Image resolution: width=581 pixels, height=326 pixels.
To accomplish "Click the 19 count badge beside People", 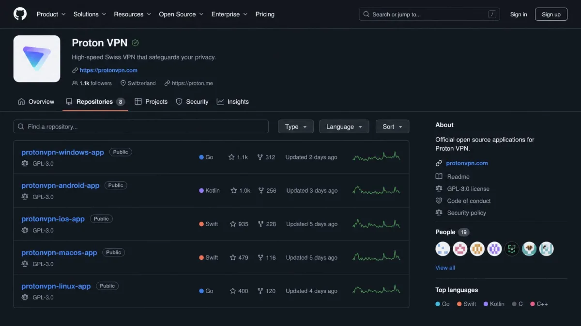I will (463, 232).
